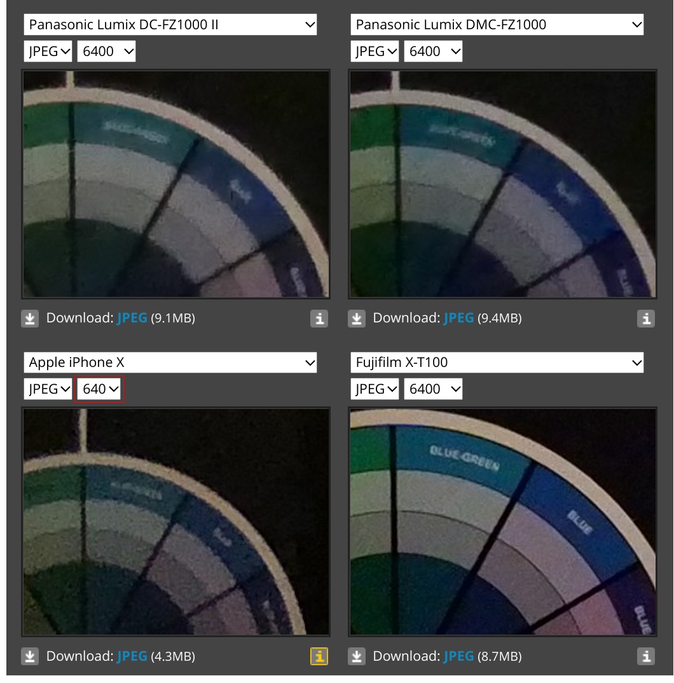674x683 pixels.
Task: Click download icon for iPhone X image
Action: [30, 656]
